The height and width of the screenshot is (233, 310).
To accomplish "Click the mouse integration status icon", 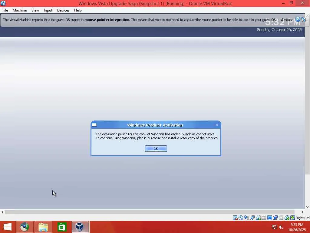I will coord(287,218).
